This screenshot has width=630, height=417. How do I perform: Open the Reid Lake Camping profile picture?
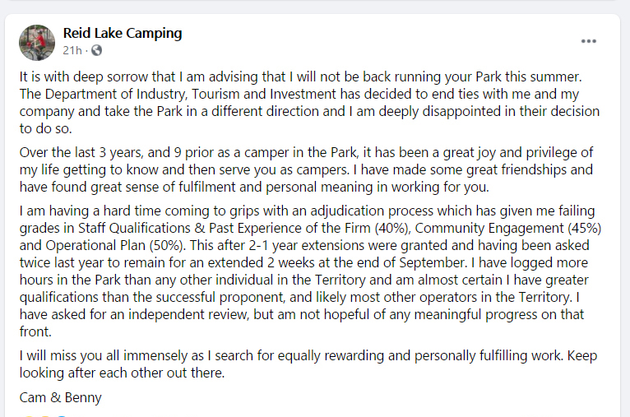(37, 43)
